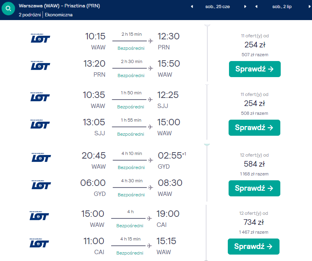Change the 2 podróżni traveller count

30,15
